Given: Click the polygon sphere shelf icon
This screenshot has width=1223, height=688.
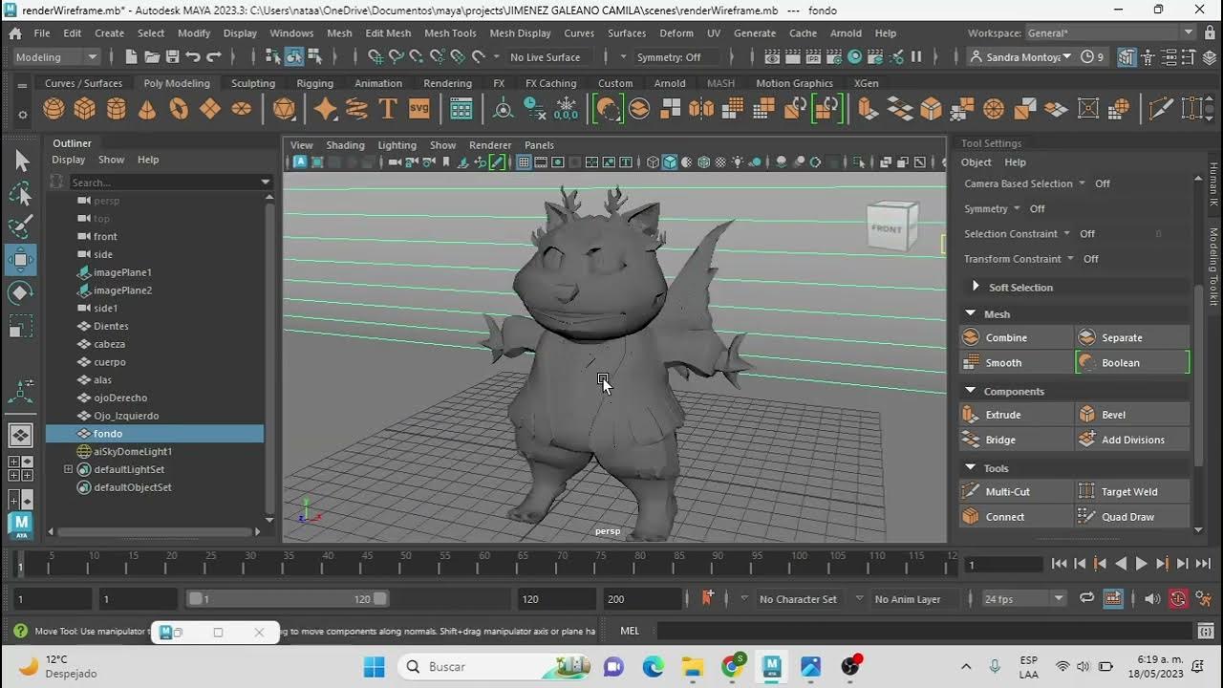Looking at the screenshot, I should point(54,109).
